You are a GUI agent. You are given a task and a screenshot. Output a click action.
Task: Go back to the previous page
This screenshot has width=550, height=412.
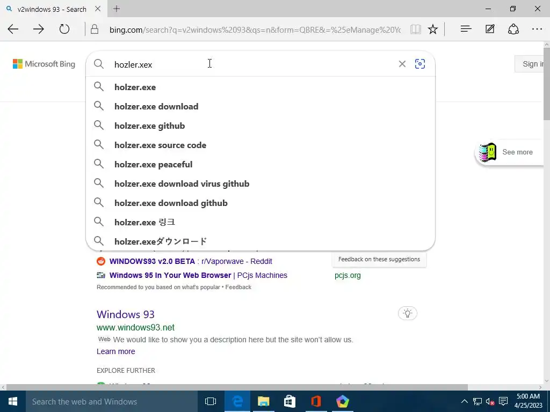pyautogui.click(x=13, y=29)
